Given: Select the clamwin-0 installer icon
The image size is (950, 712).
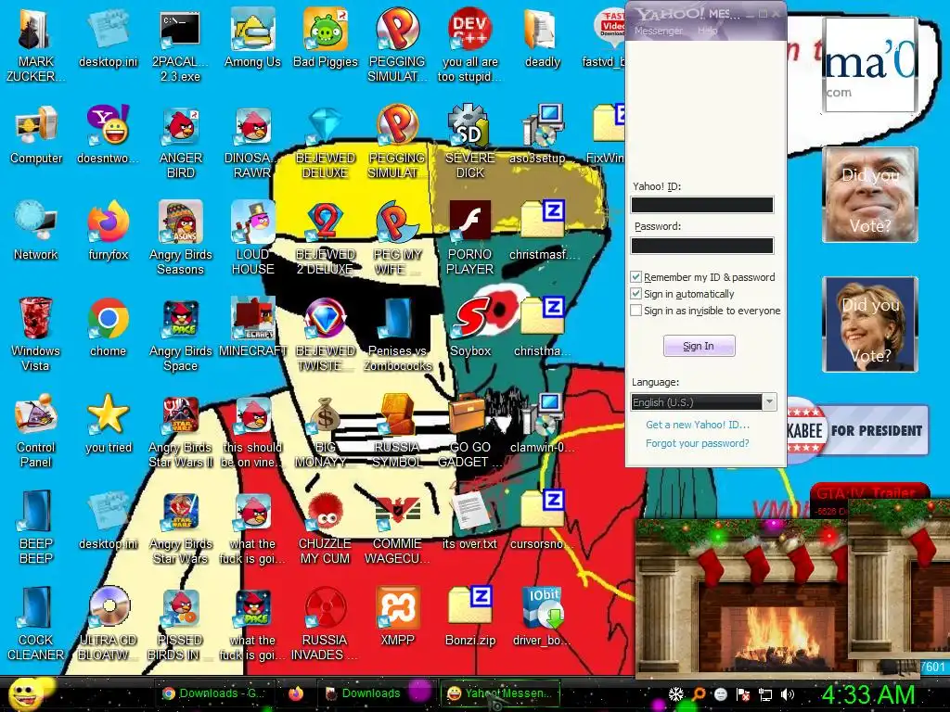Looking at the screenshot, I should 542,423.
